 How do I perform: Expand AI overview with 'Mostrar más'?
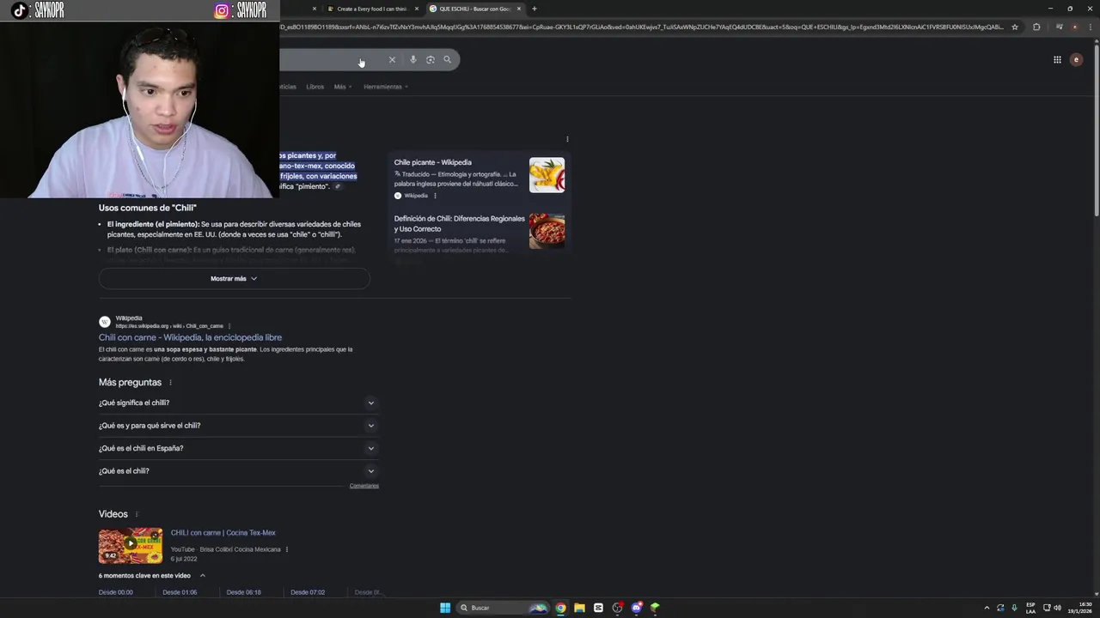234,279
